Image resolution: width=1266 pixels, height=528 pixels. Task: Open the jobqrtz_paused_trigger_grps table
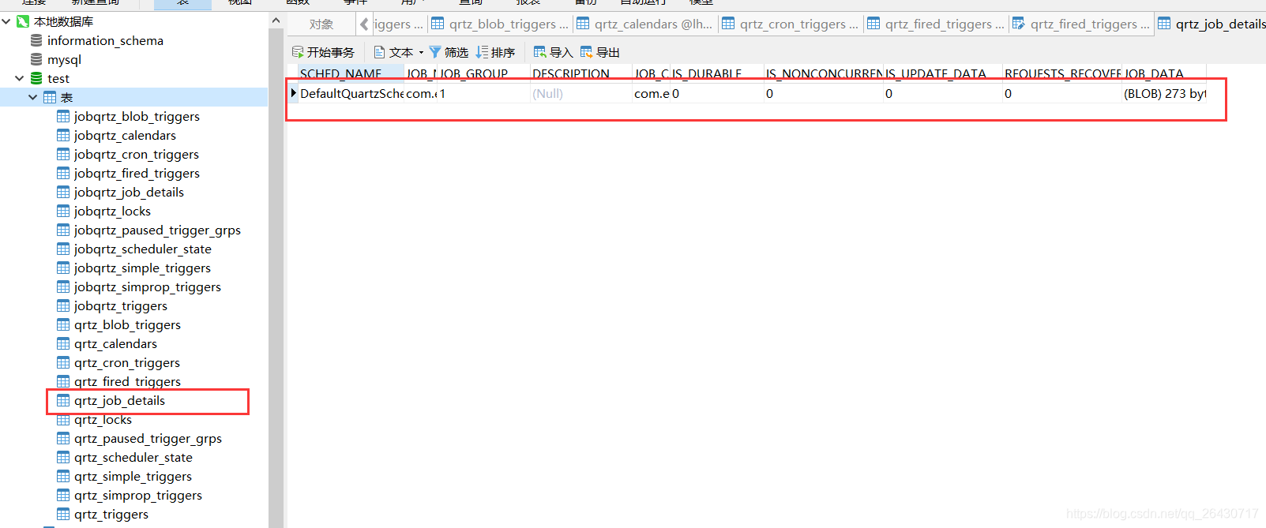[x=157, y=230]
